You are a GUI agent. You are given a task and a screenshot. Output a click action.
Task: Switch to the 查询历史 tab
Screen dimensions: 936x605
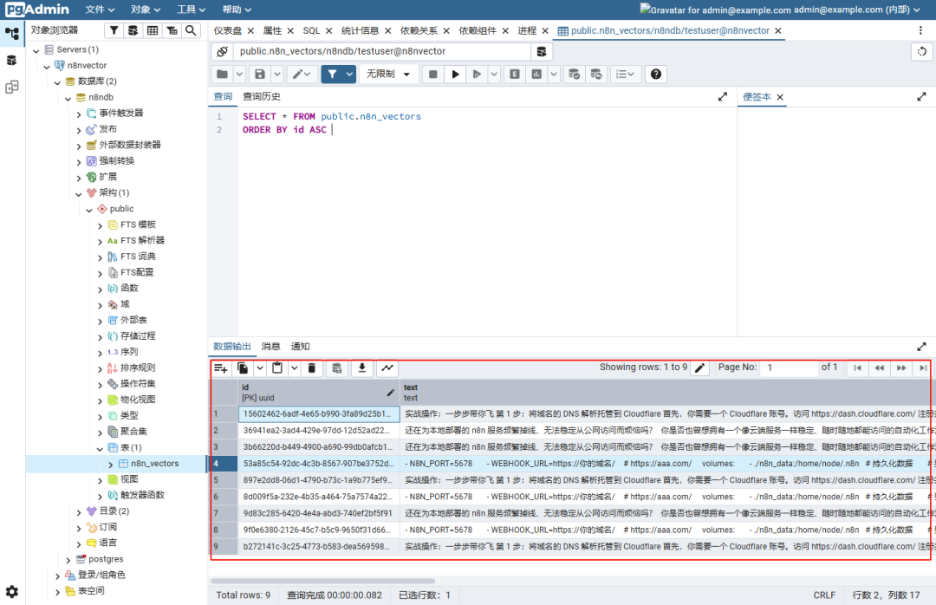262,97
